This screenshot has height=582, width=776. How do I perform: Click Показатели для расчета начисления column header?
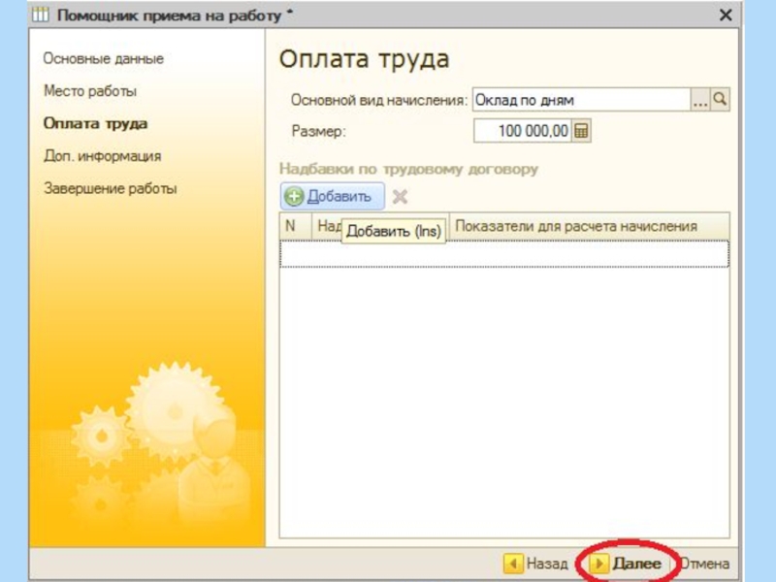pyautogui.click(x=576, y=226)
